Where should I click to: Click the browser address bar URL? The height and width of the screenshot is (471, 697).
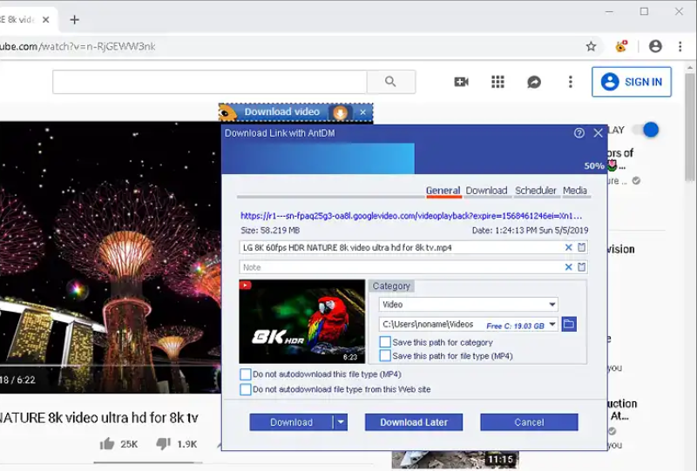click(x=78, y=46)
